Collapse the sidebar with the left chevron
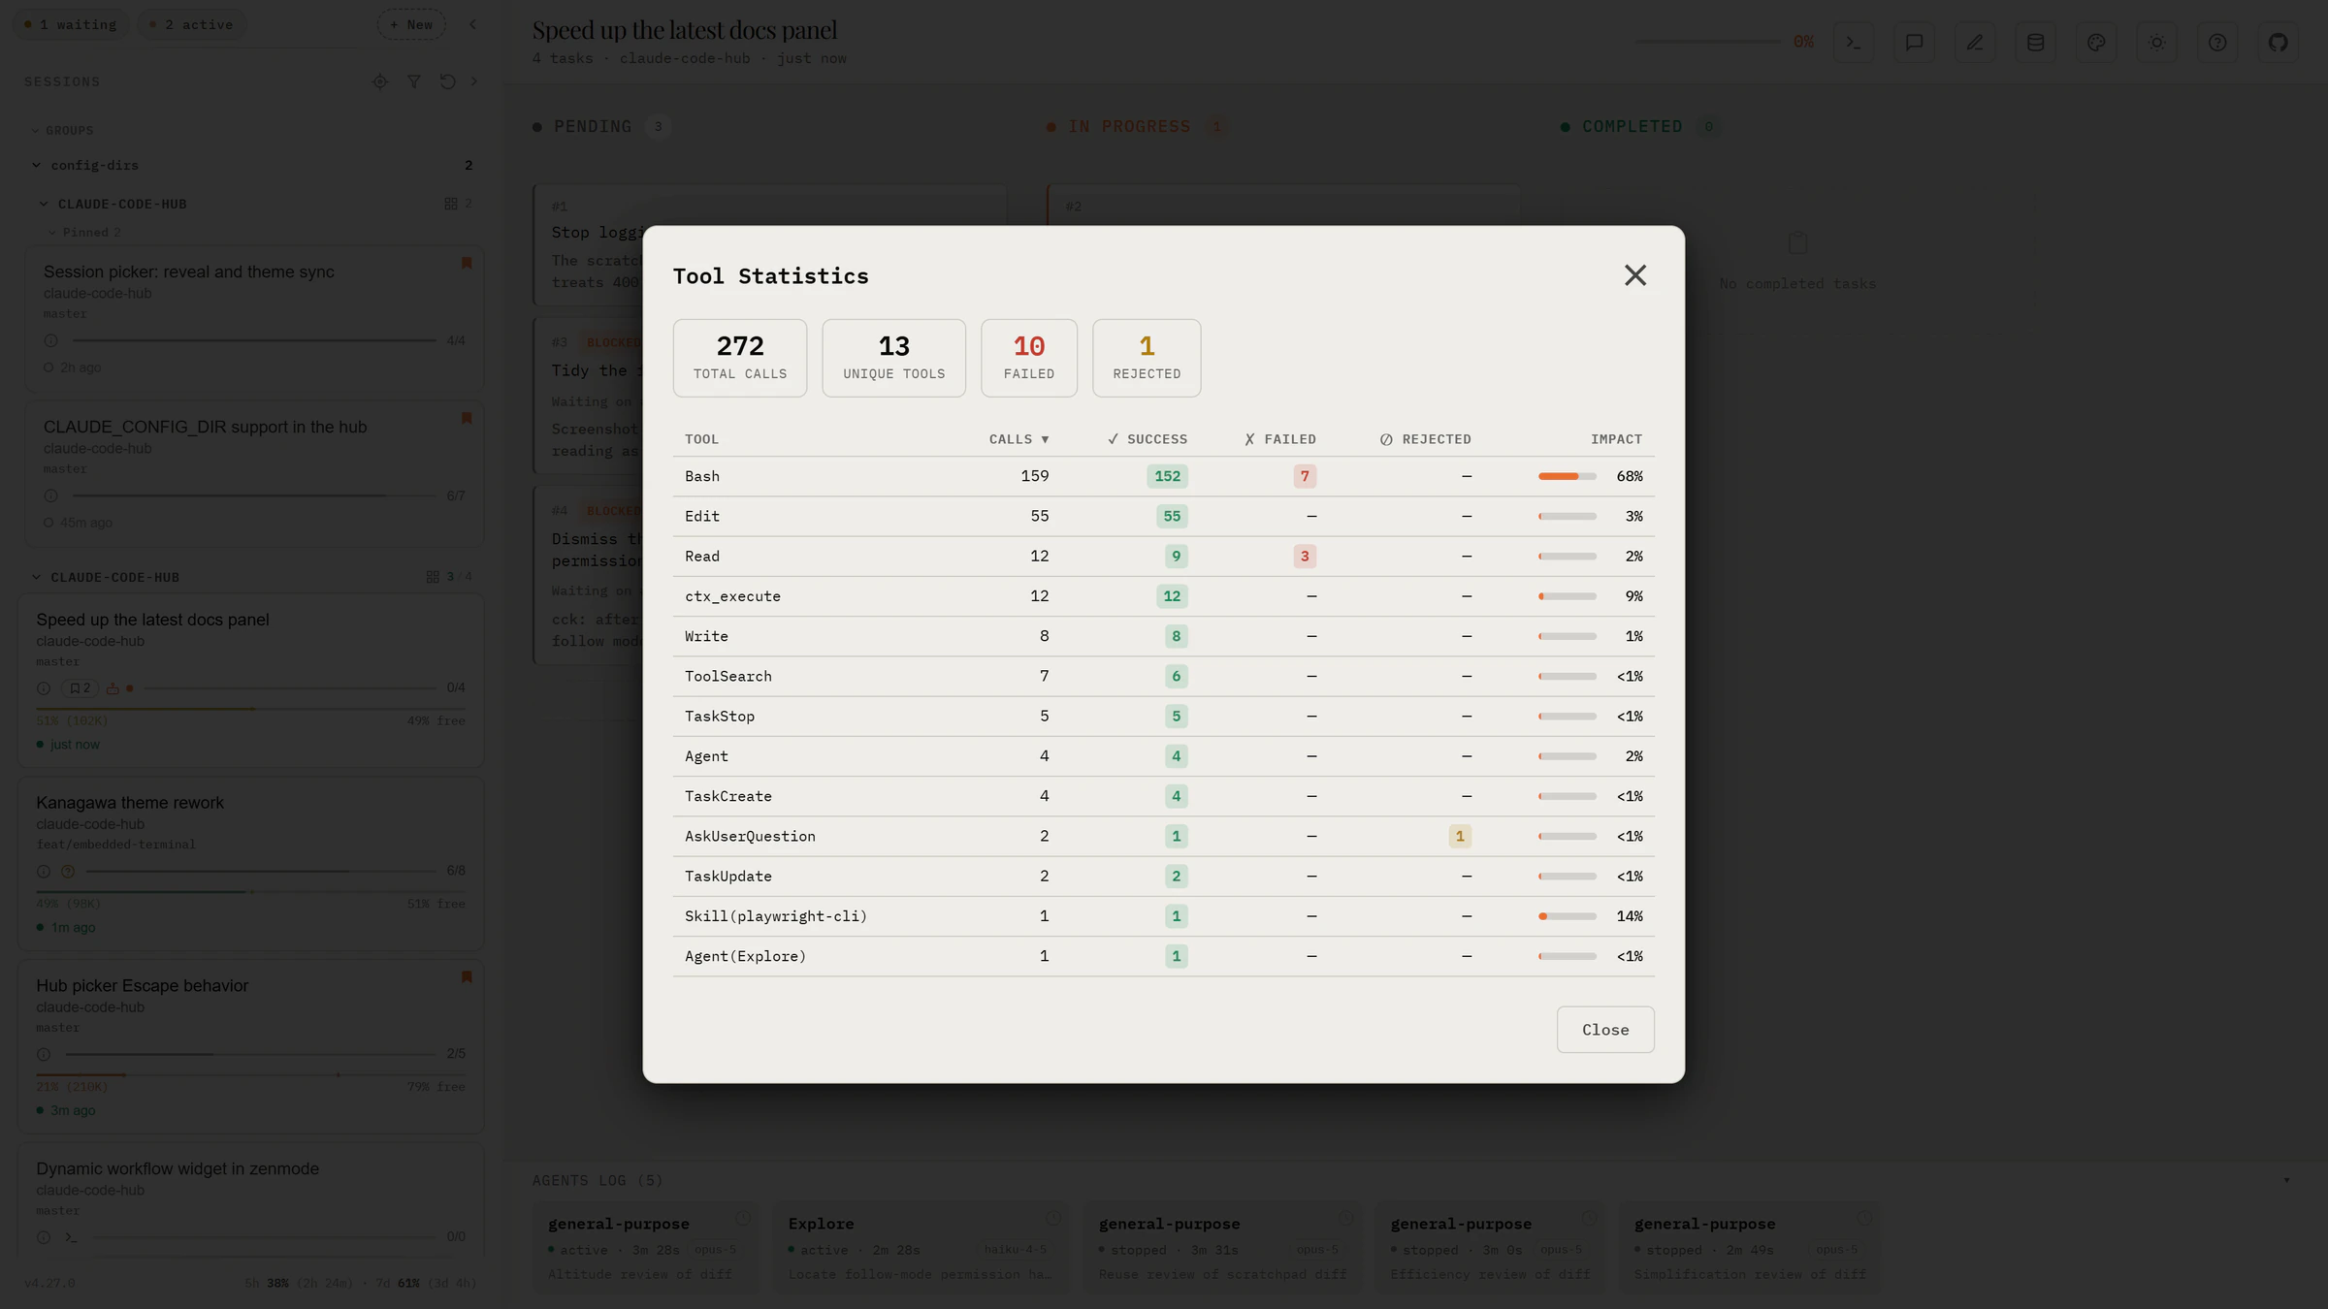Image resolution: width=2328 pixels, height=1309 pixels. click(x=472, y=24)
